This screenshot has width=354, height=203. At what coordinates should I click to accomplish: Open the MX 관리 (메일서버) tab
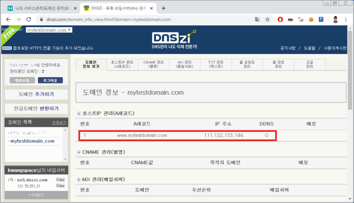tap(185, 64)
